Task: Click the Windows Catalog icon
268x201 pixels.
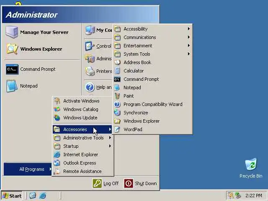Action: point(57,109)
